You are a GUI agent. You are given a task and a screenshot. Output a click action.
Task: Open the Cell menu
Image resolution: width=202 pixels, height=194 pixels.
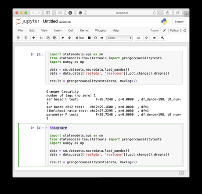coord(71,30)
